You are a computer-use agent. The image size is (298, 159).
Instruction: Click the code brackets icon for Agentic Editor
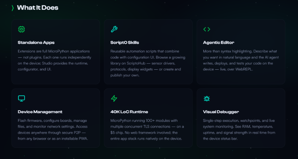tap(207, 29)
